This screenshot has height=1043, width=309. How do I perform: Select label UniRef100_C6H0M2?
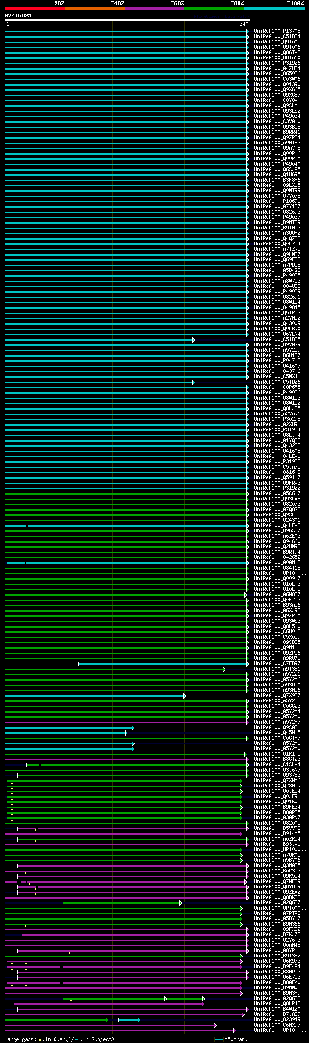(277, 631)
